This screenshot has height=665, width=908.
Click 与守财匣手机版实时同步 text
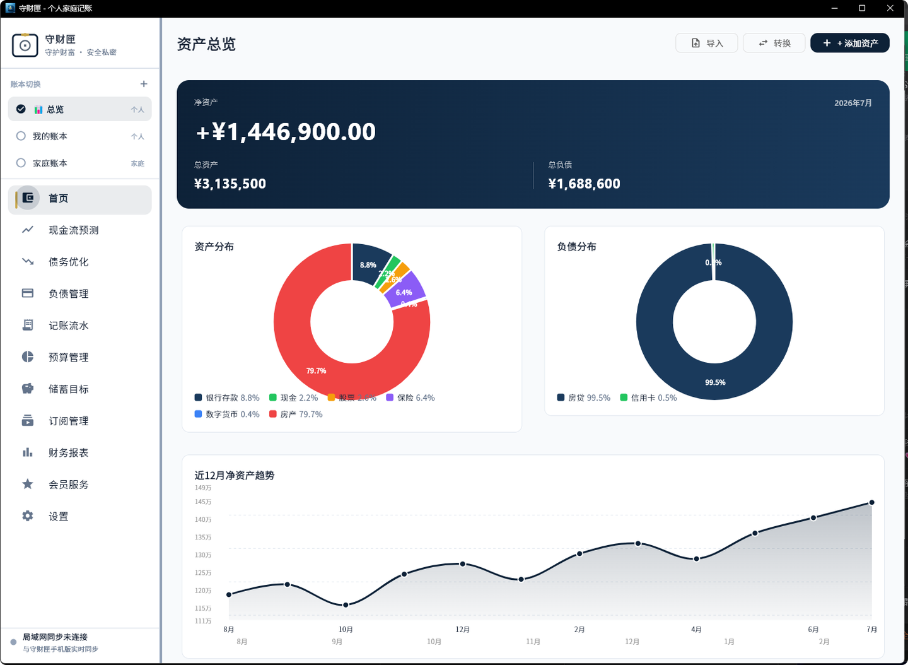click(x=61, y=649)
